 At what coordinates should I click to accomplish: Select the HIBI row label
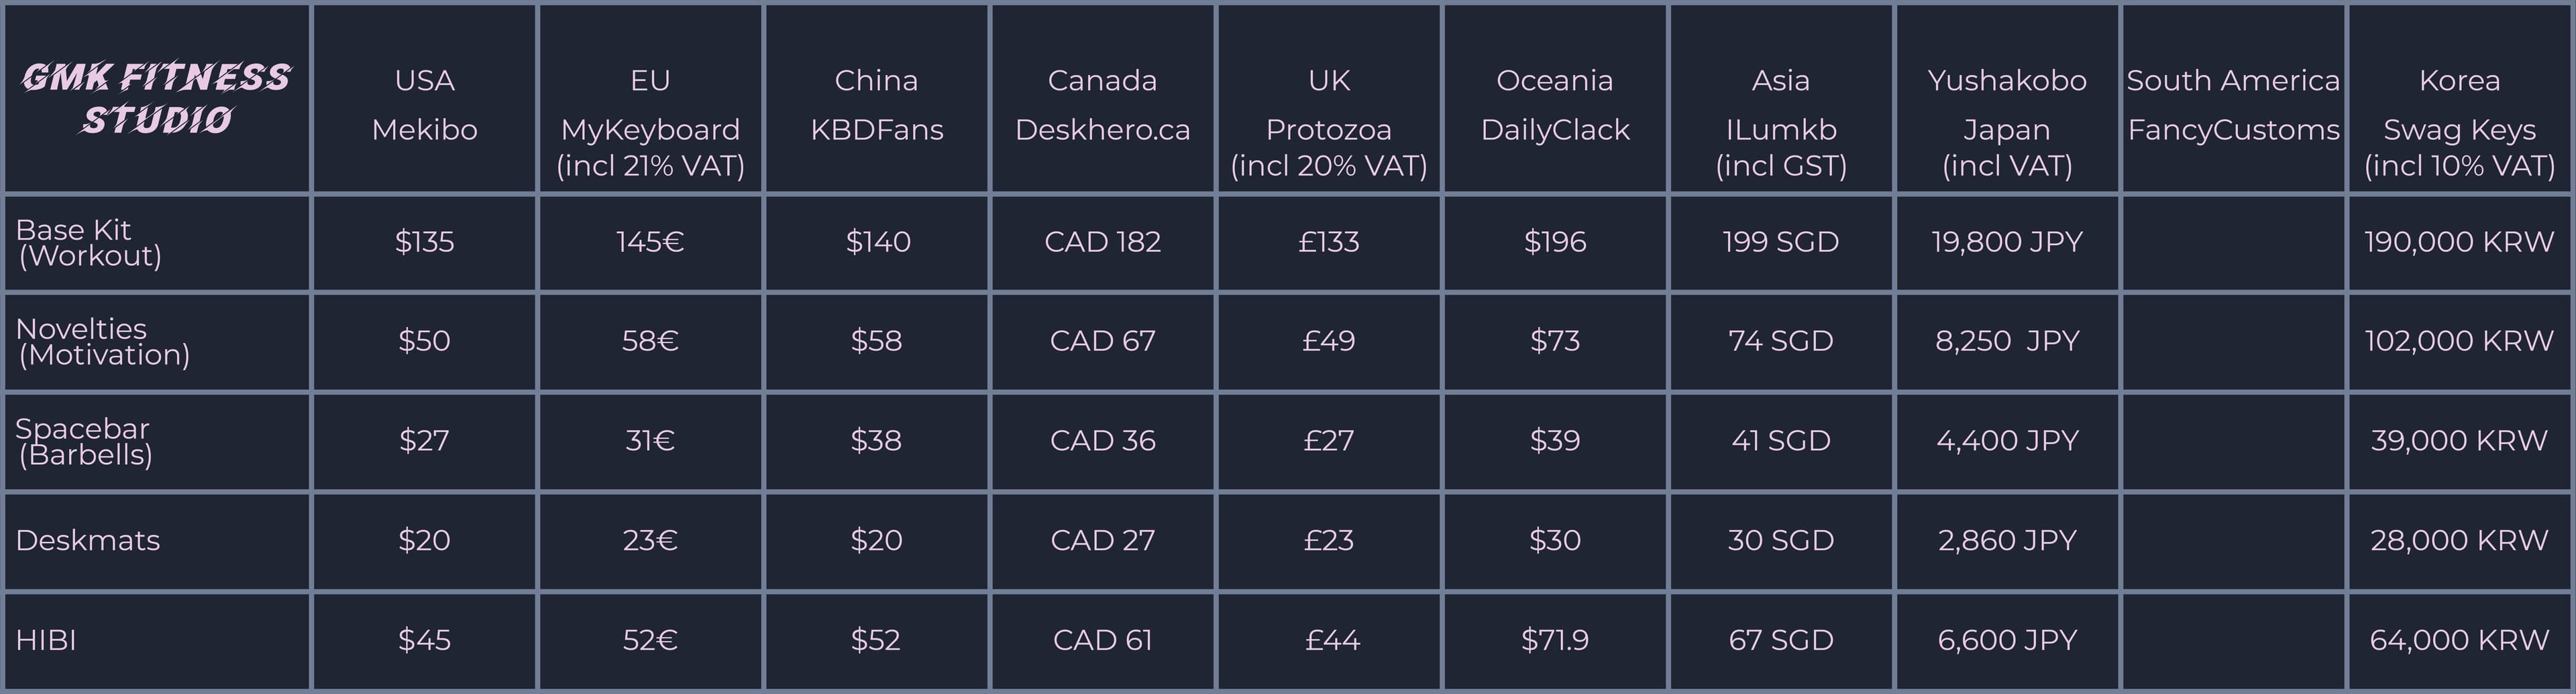(x=46, y=640)
